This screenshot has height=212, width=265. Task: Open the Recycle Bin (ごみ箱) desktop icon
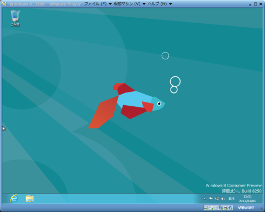point(15,18)
